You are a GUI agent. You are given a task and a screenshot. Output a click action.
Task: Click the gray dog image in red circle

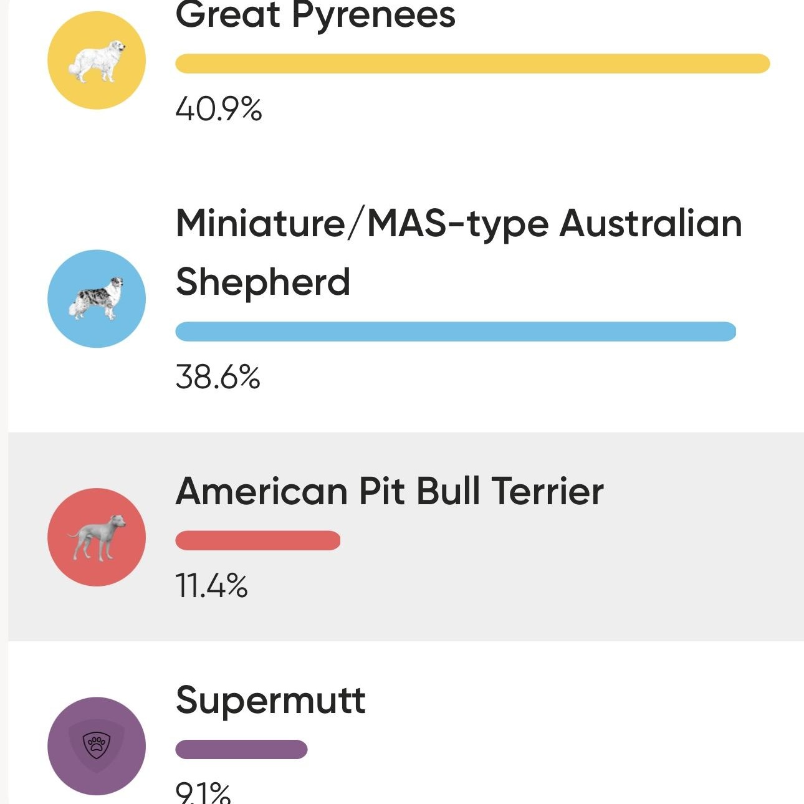[97, 537]
